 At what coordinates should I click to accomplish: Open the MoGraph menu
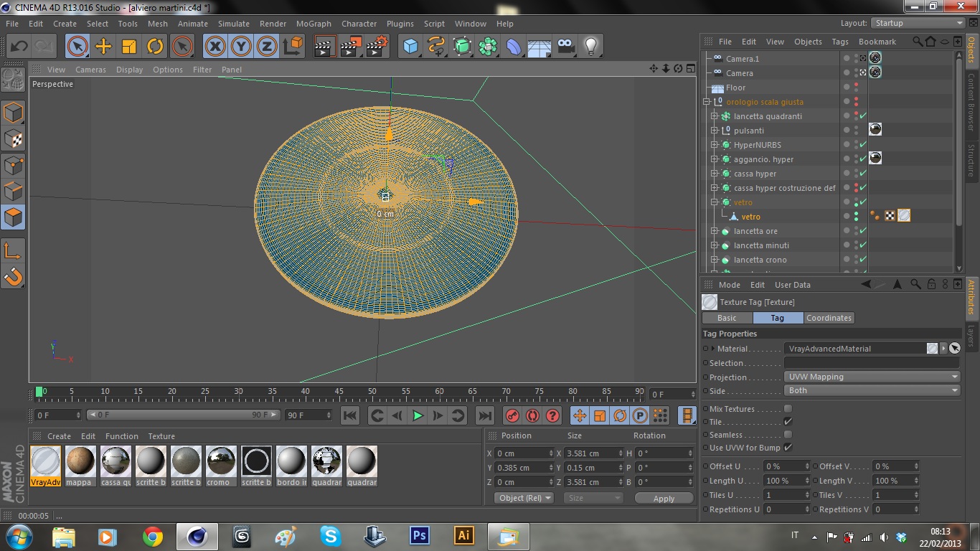coord(314,24)
